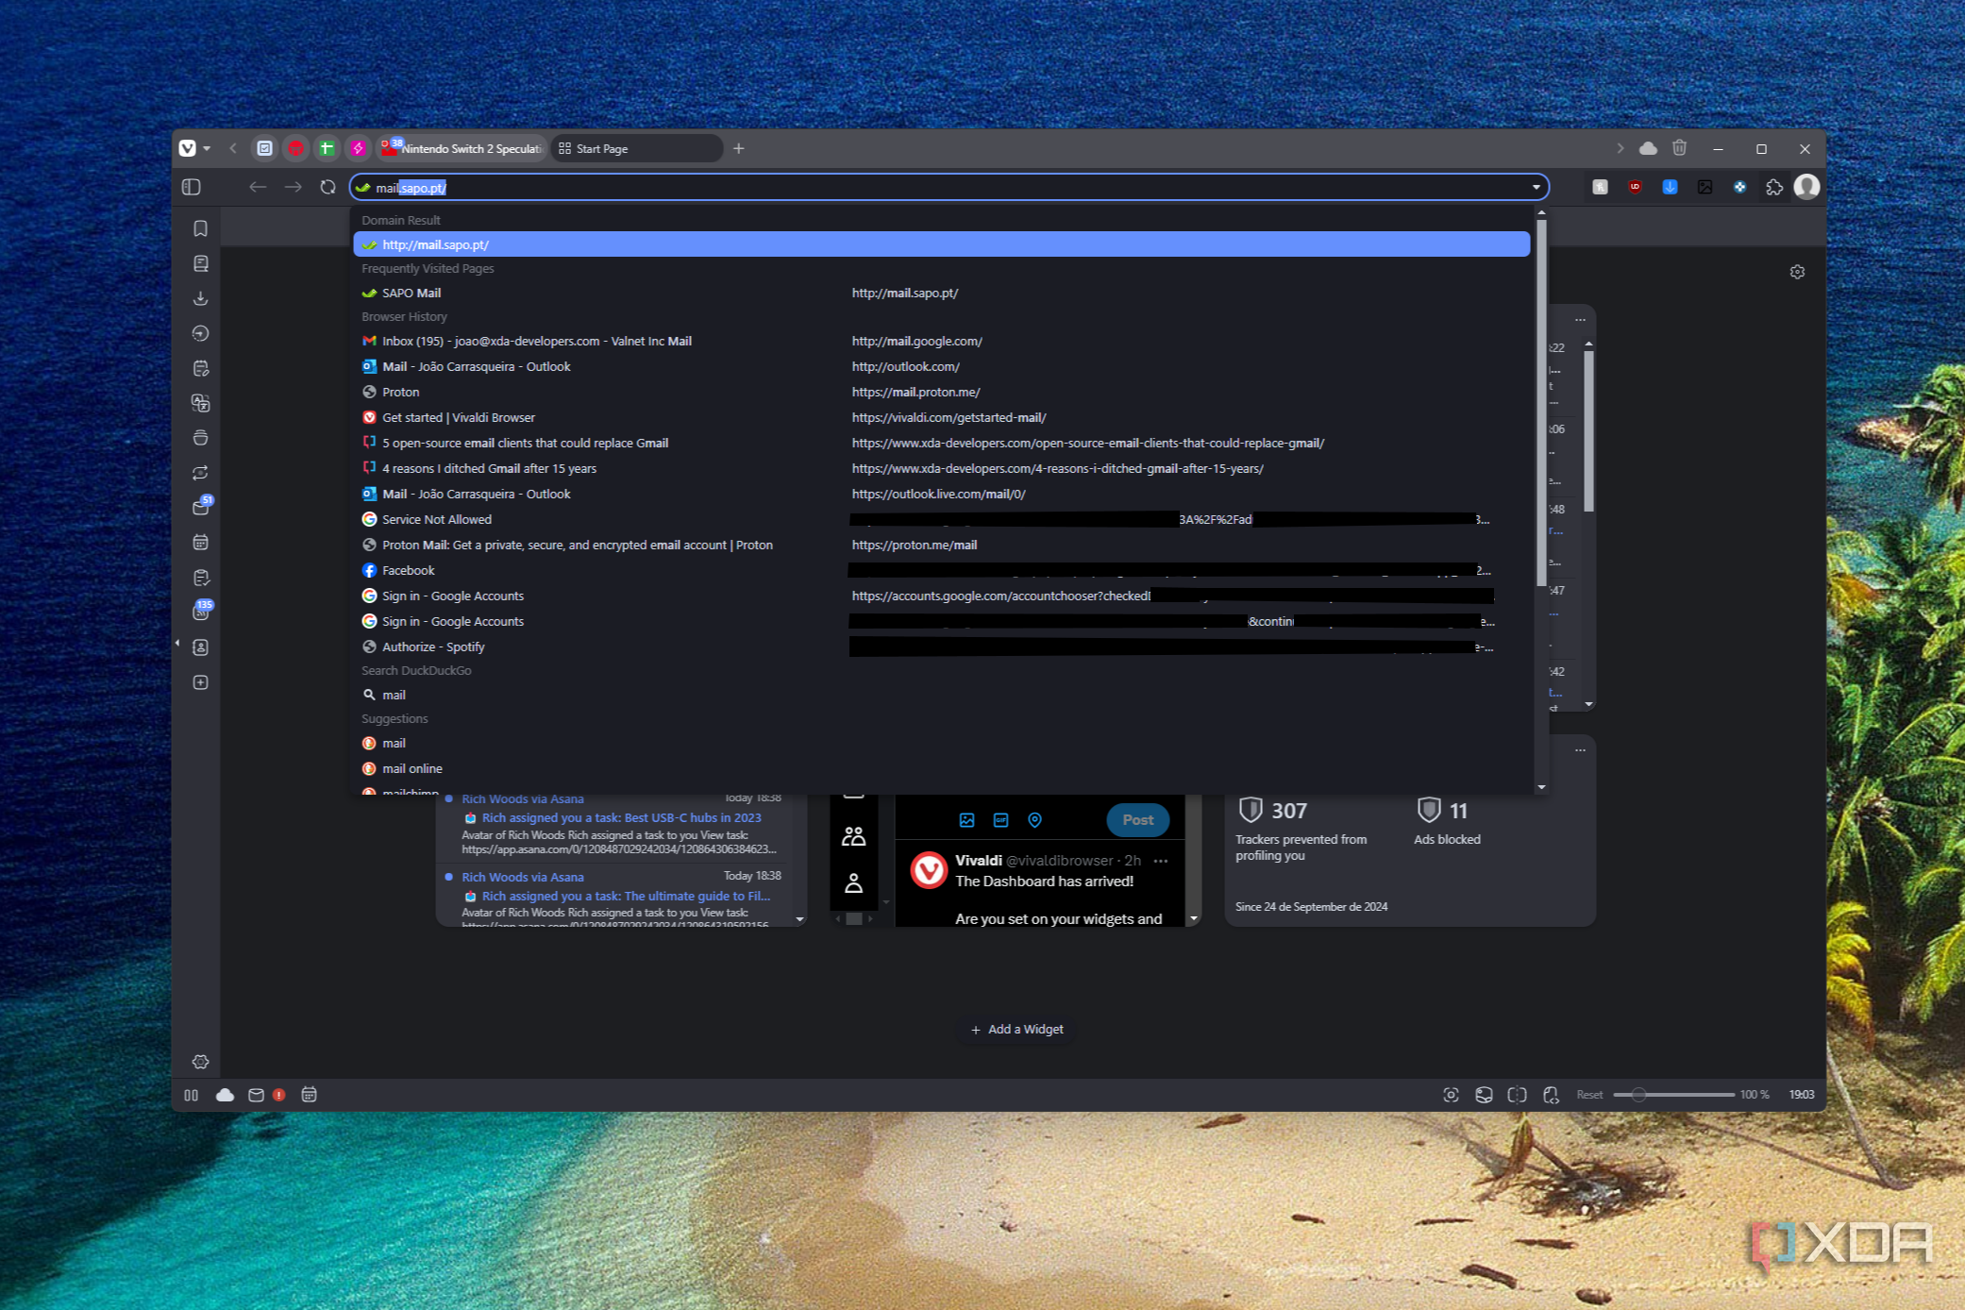Switch to Nintendo Switch 2 Speculation tab
Image resolution: width=1965 pixels, height=1310 pixels.
click(462, 148)
